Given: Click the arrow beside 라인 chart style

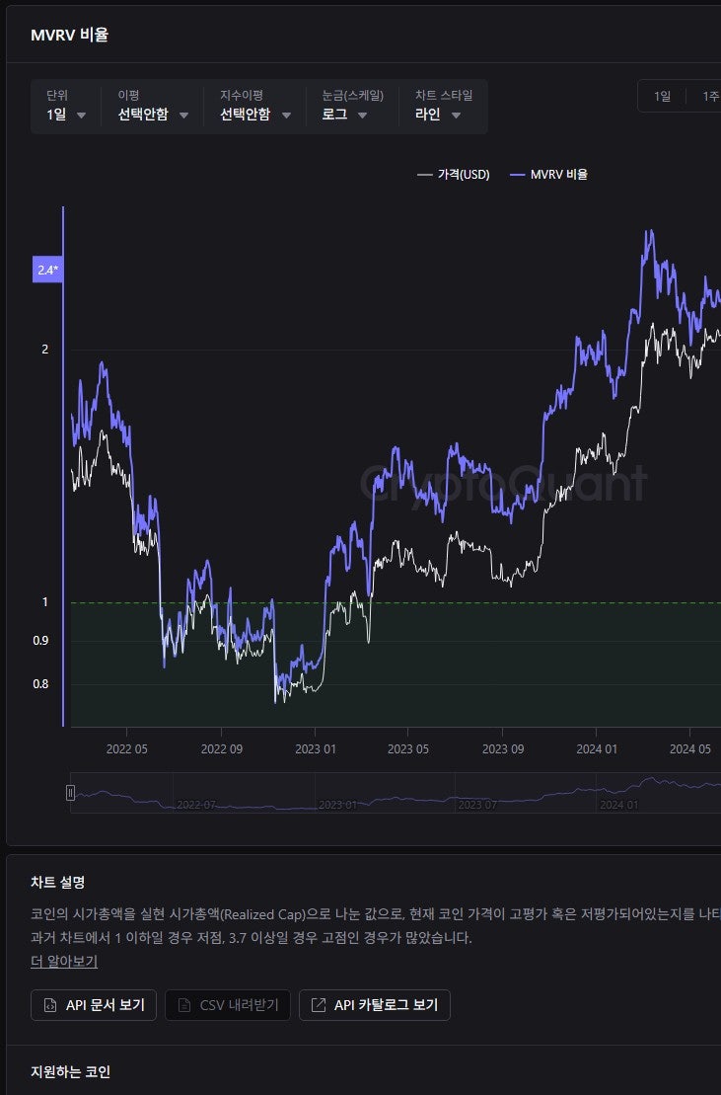Looking at the screenshot, I should tap(456, 116).
